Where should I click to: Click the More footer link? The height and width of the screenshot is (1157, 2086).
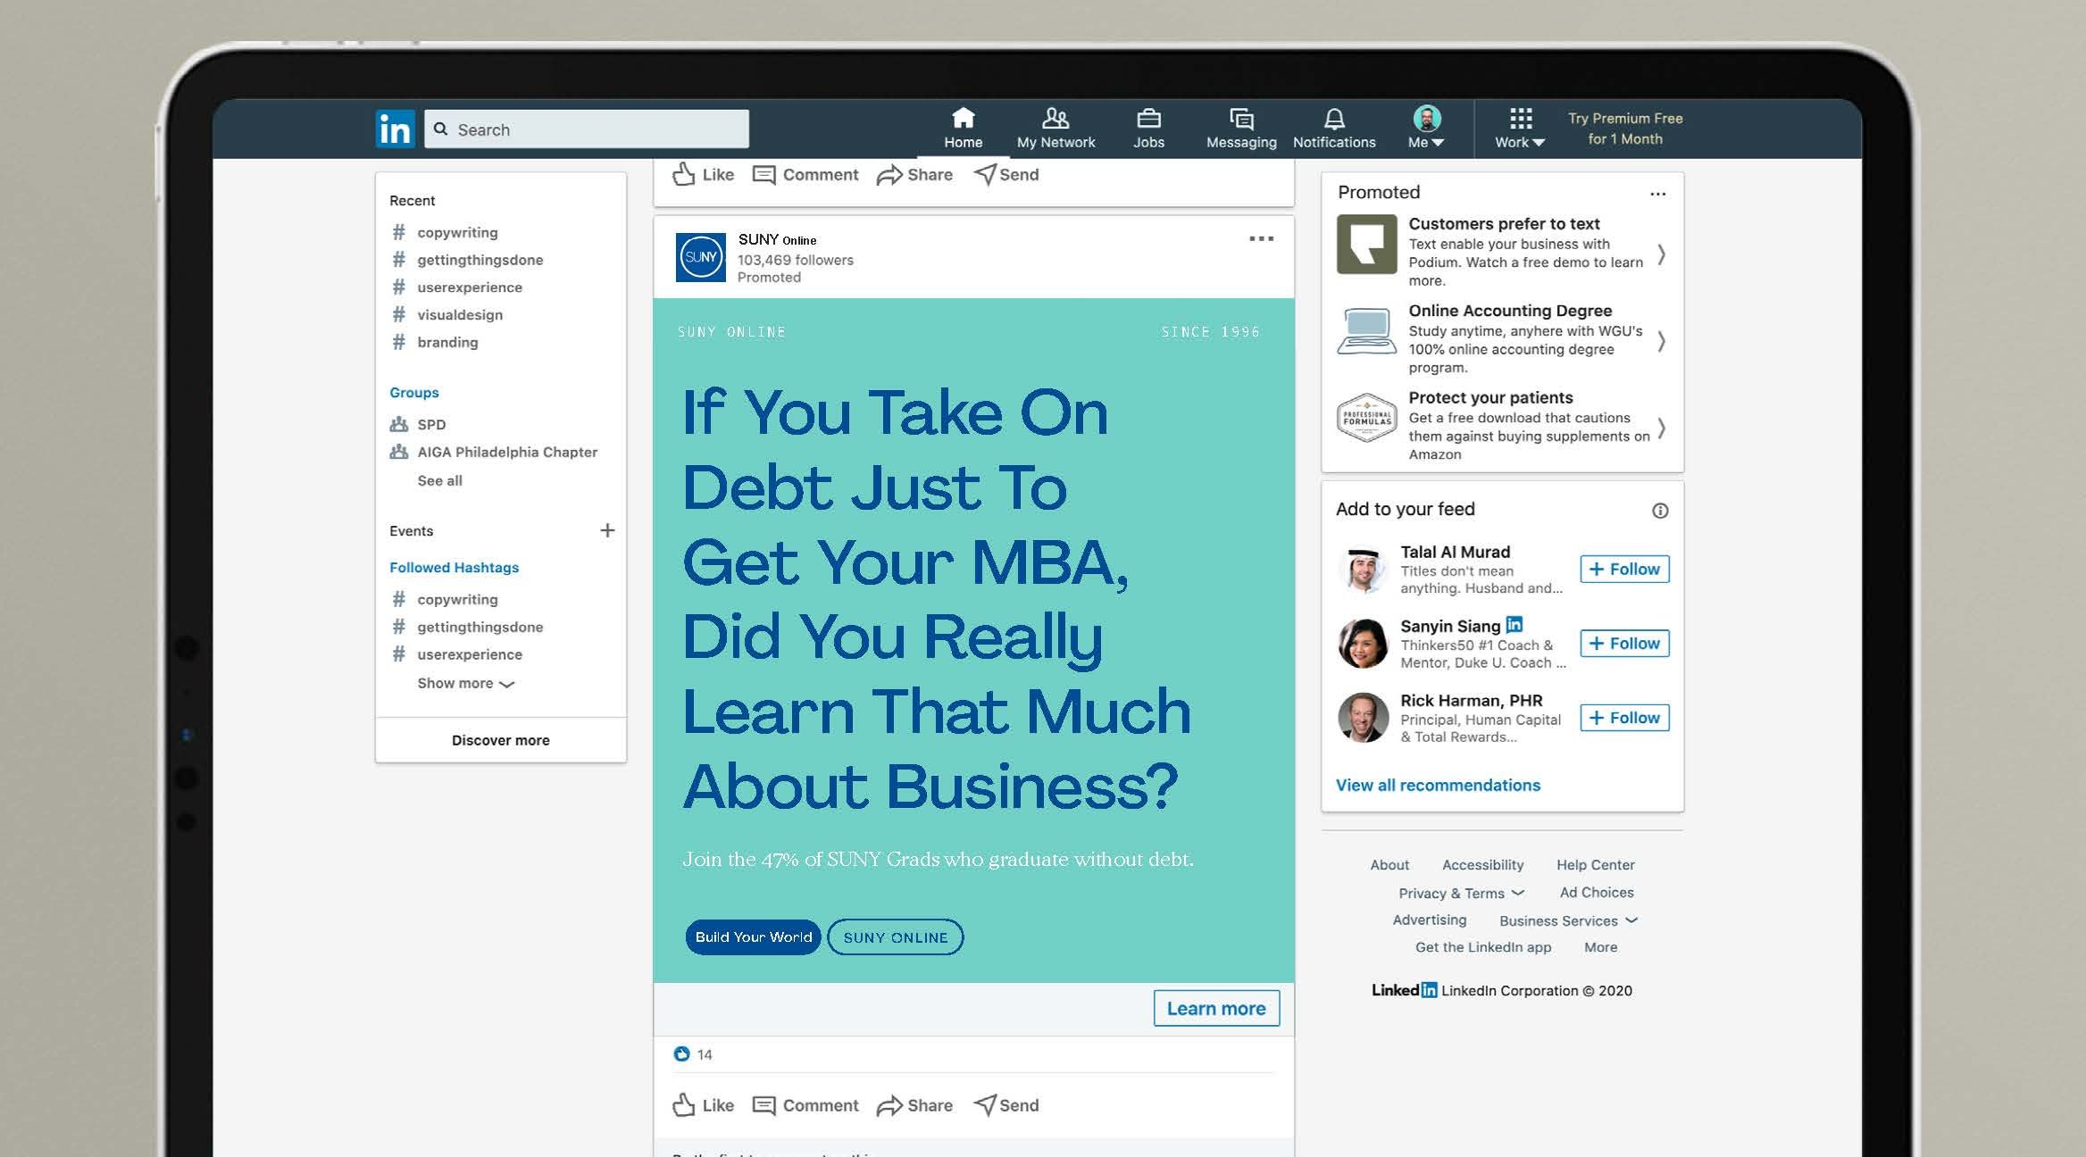coord(1600,948)
